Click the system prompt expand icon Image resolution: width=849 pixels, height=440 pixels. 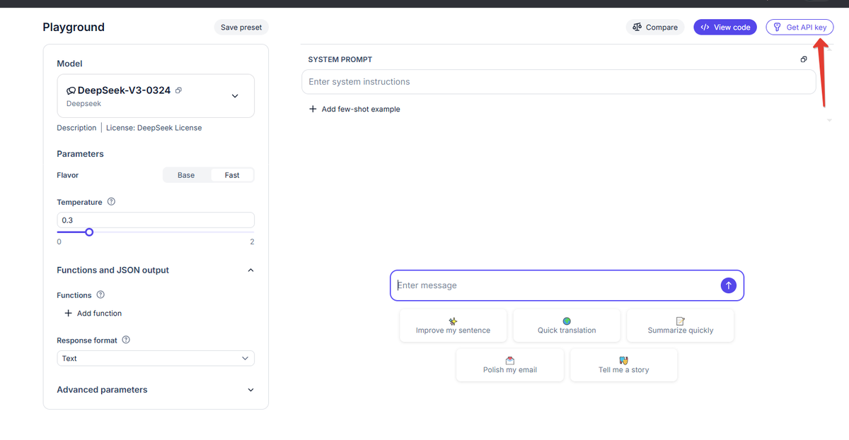[804, 59]
